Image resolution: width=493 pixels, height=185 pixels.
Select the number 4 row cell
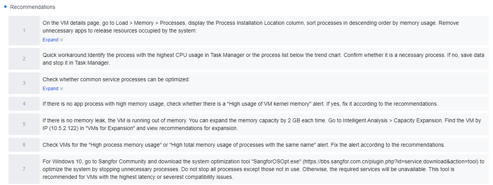[24, 104]
